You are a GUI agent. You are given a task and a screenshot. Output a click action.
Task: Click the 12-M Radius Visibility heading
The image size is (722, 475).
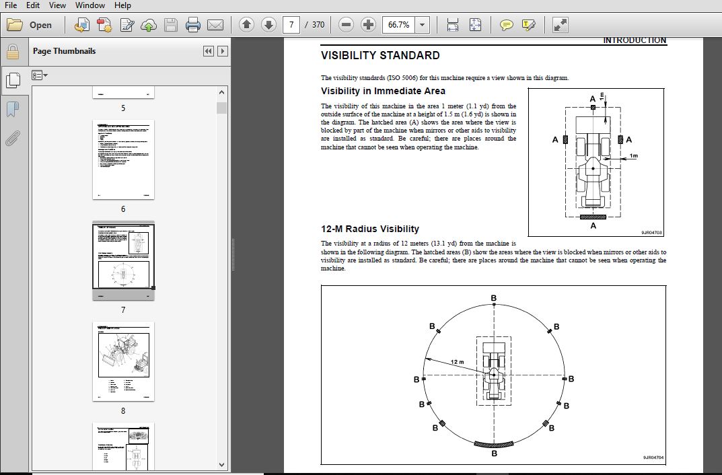click(370, 229)
